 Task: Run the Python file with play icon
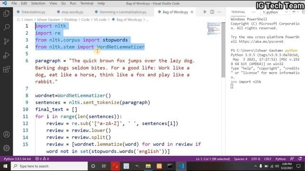(205, 12)
